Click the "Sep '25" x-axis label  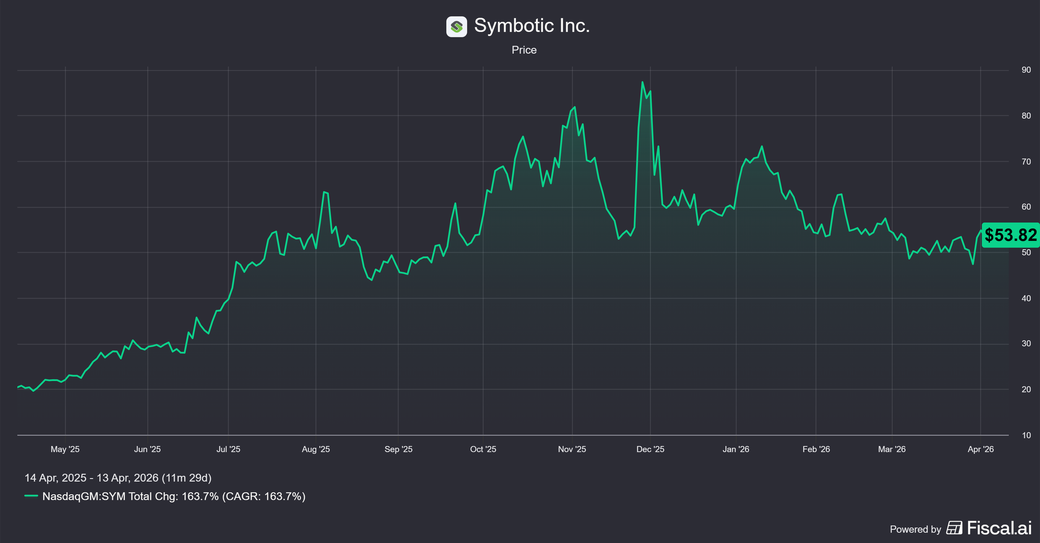click(x=398, y=449)
